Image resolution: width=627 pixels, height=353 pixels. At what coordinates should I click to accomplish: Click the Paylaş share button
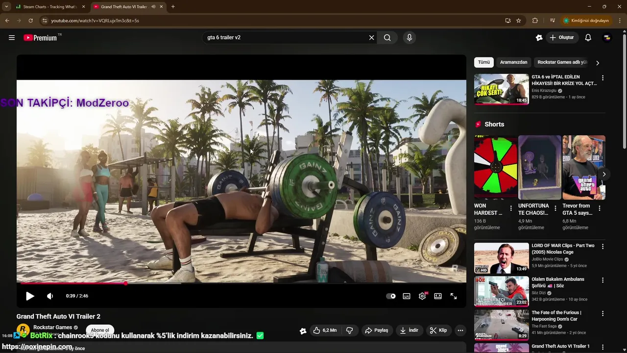(376, 330)
